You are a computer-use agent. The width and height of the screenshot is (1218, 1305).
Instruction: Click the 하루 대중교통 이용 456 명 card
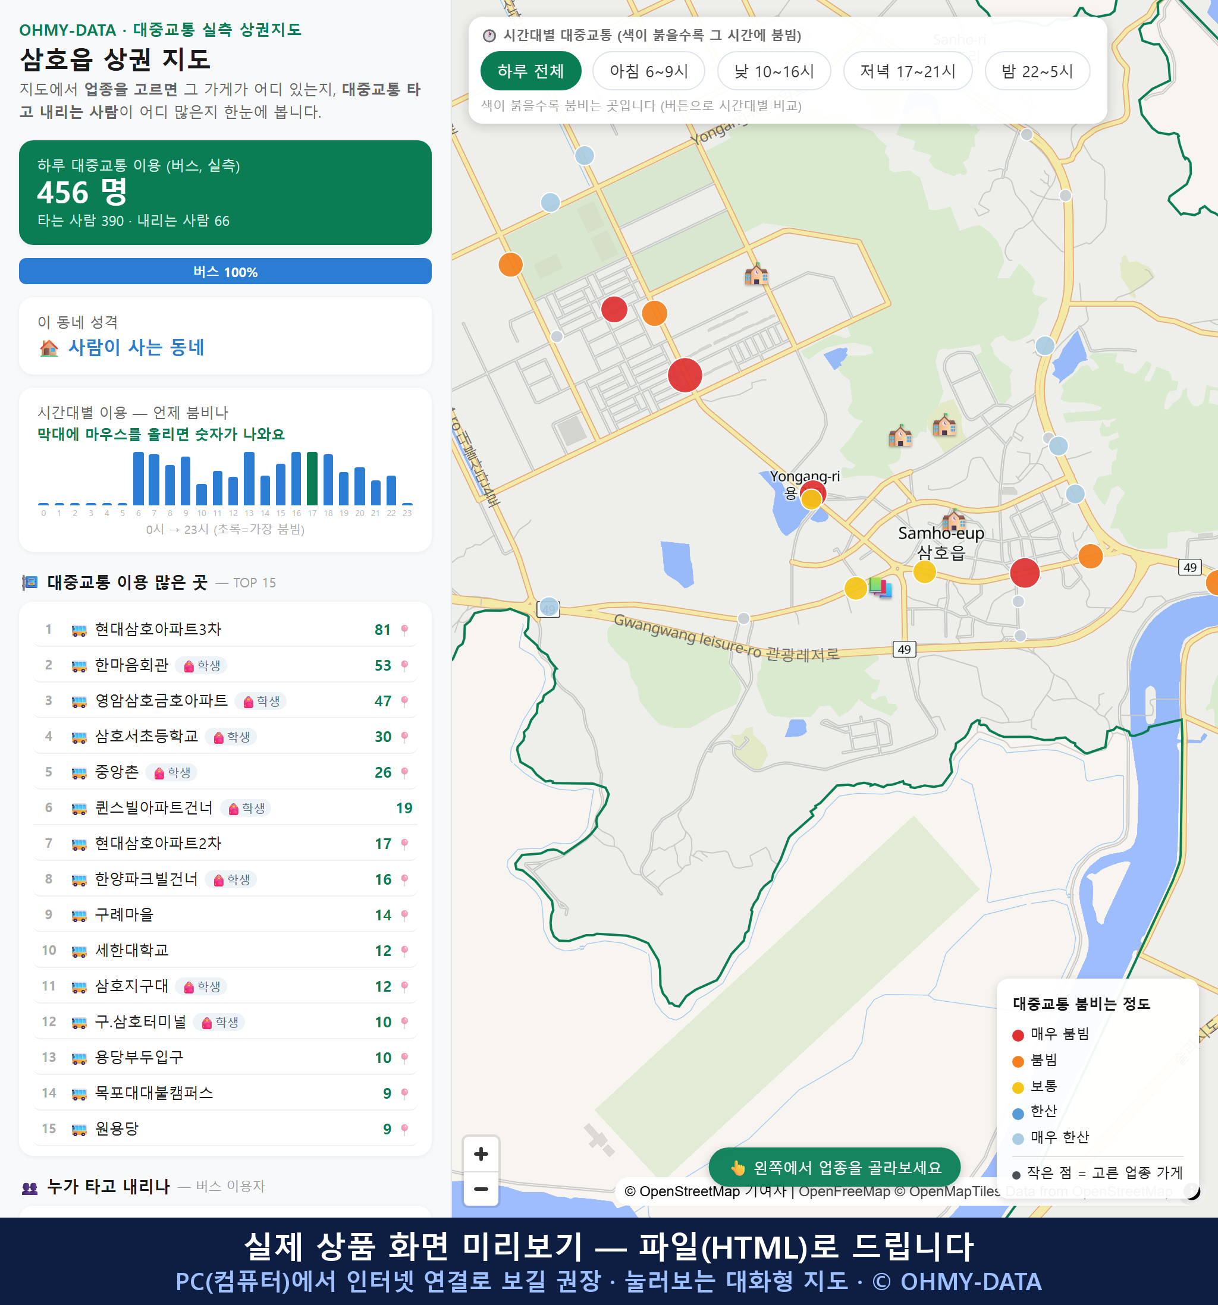[x=225, y=193]
